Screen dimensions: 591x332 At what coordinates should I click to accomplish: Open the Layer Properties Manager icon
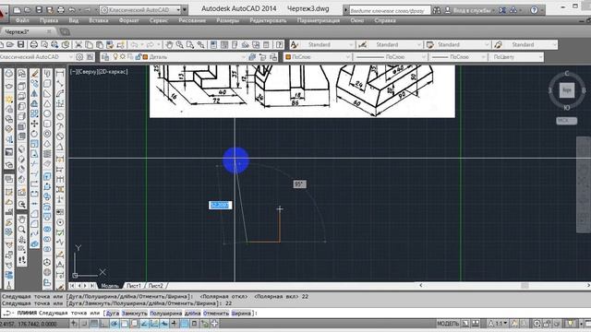tap(105, 57)
